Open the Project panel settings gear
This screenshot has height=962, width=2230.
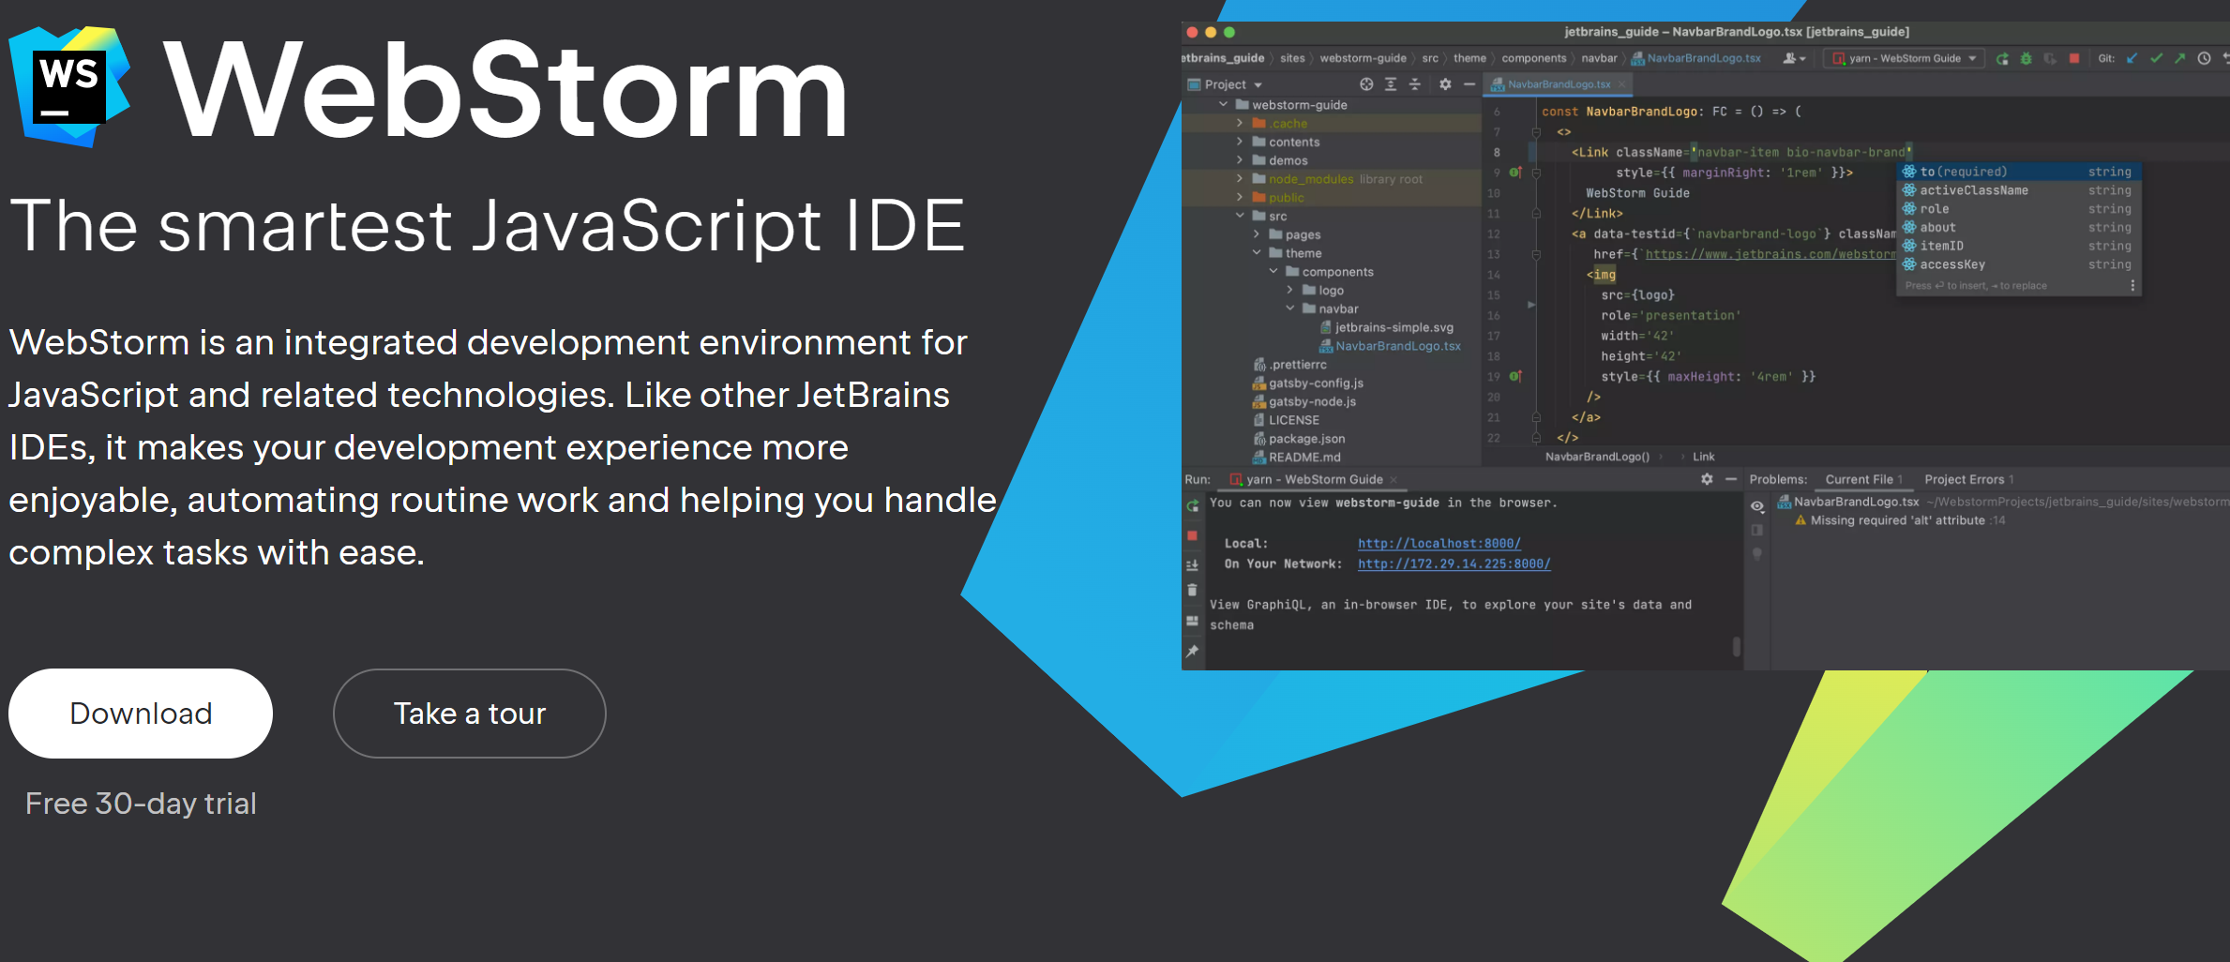point(1445,84)
